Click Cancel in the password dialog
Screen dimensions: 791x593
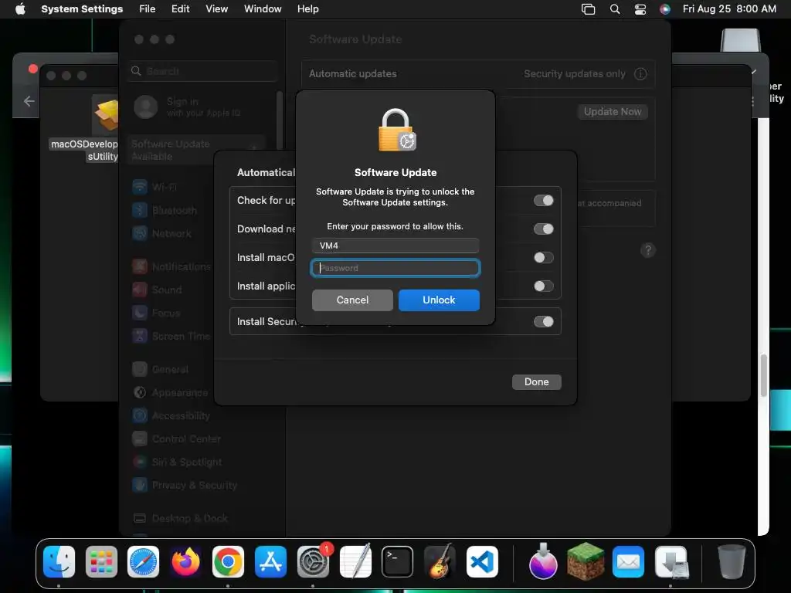pyautogui.click(x=352, y=300)
